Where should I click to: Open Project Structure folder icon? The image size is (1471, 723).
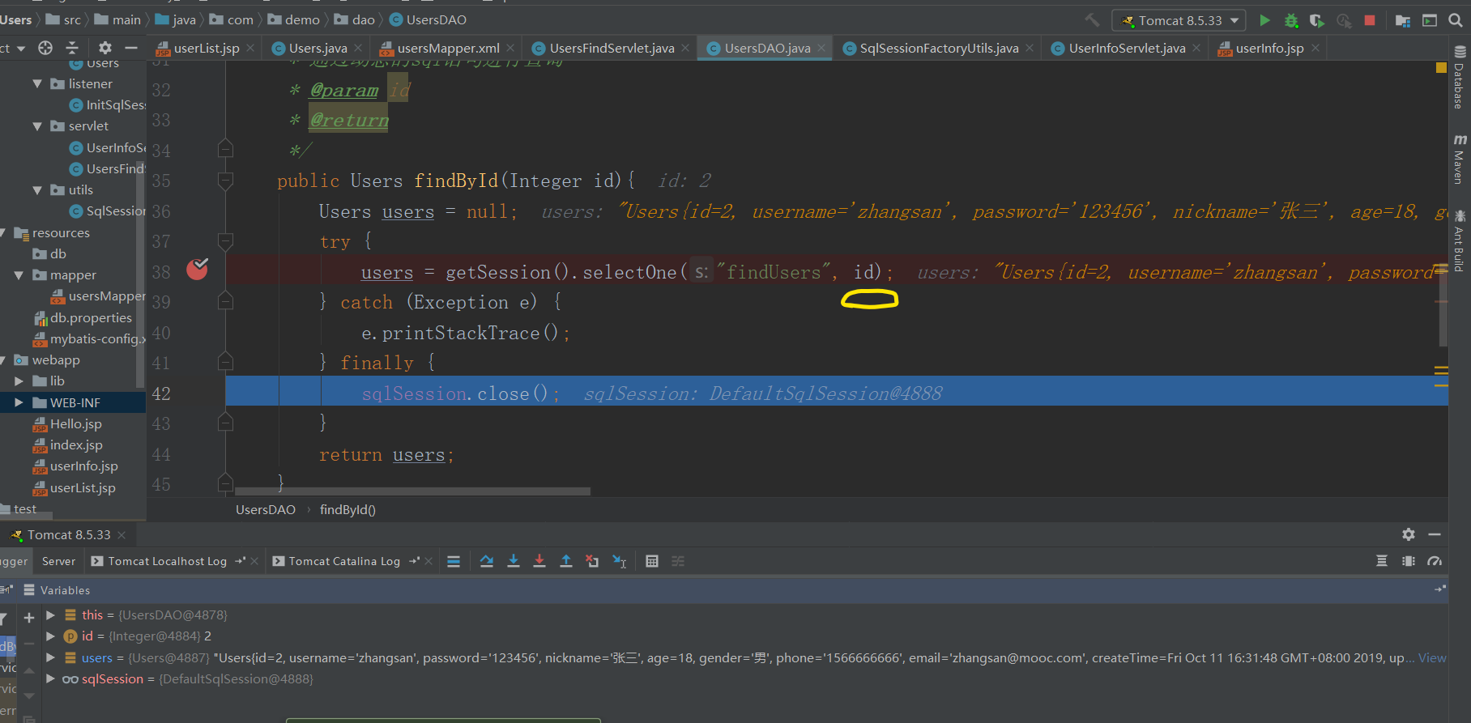pyautogui.click(x=1403, y=20)
